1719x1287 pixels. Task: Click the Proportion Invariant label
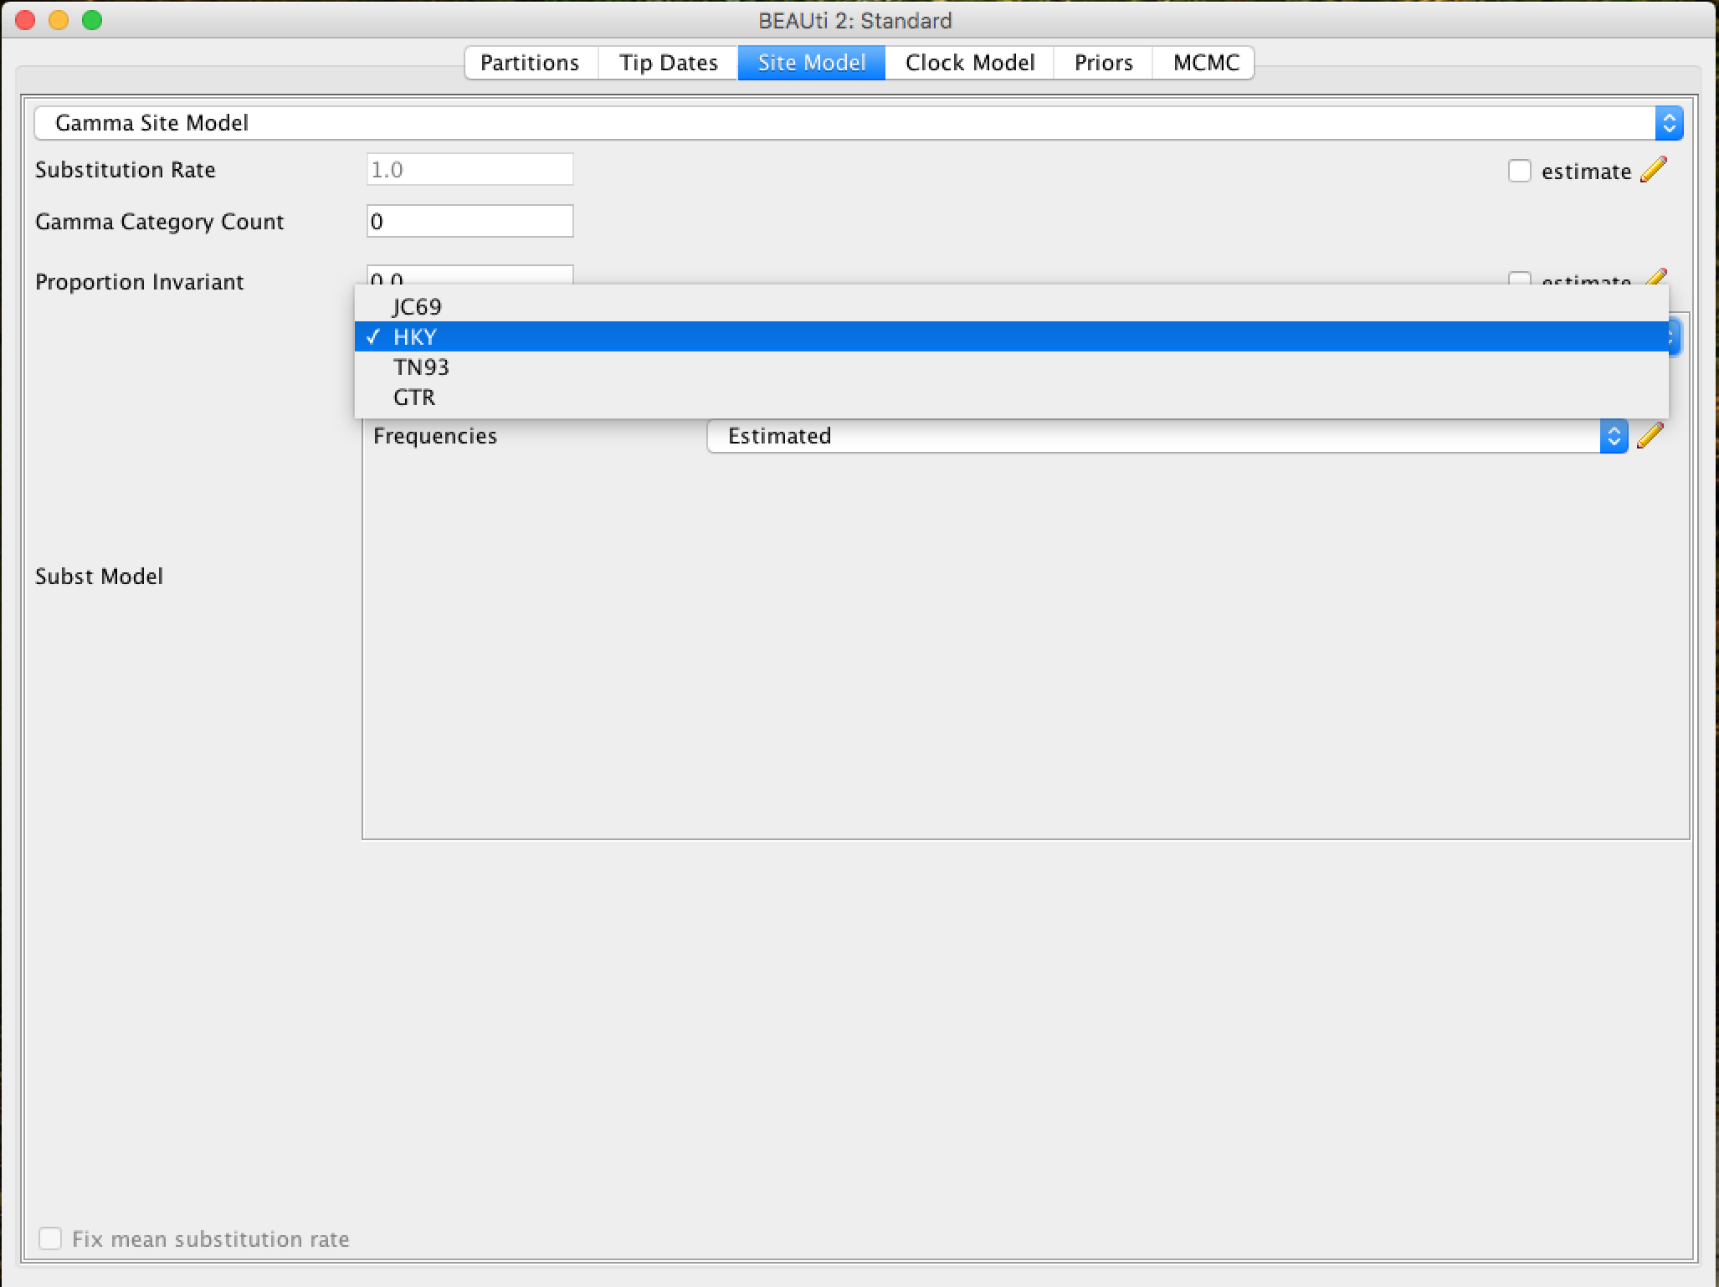point(140,282)
